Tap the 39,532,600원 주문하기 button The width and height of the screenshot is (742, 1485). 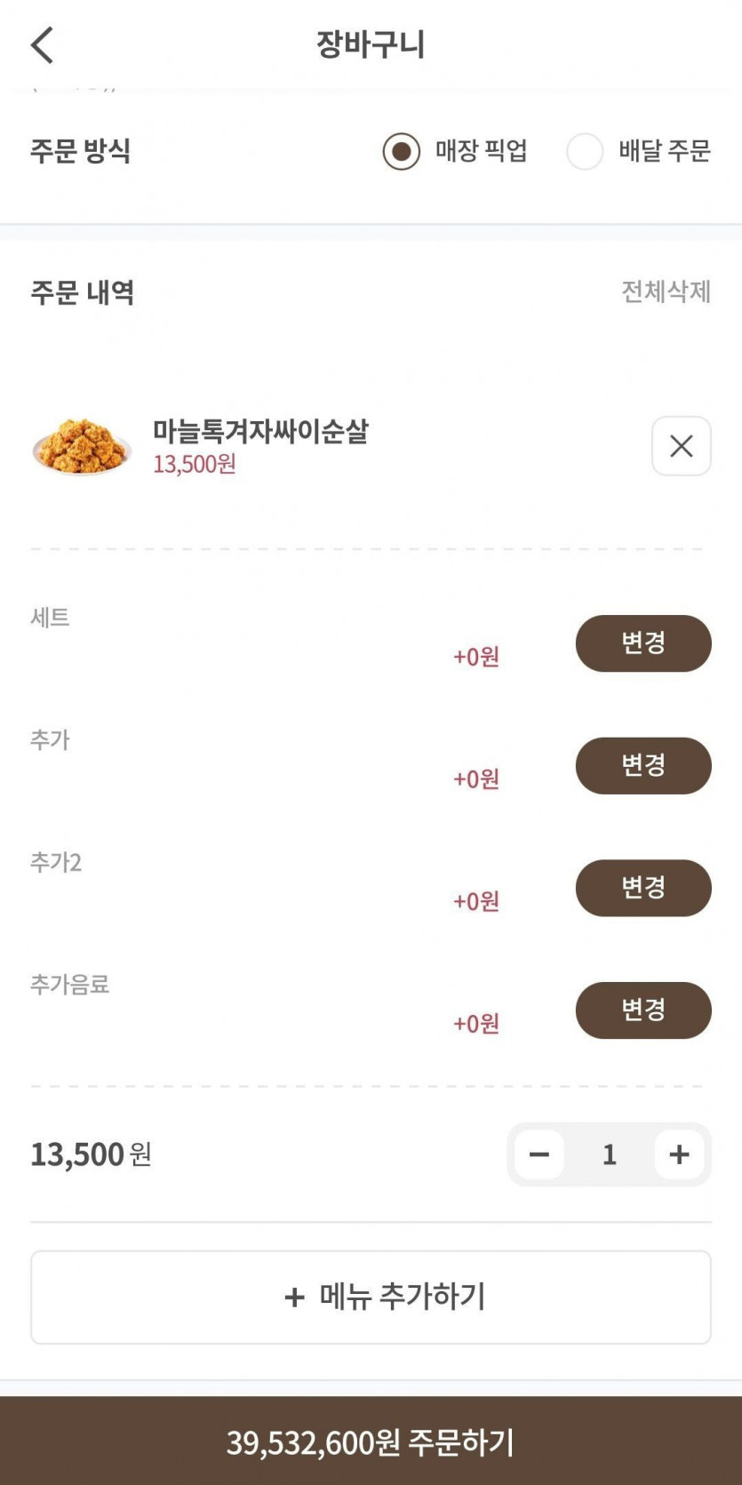(x=371, y=1441)
